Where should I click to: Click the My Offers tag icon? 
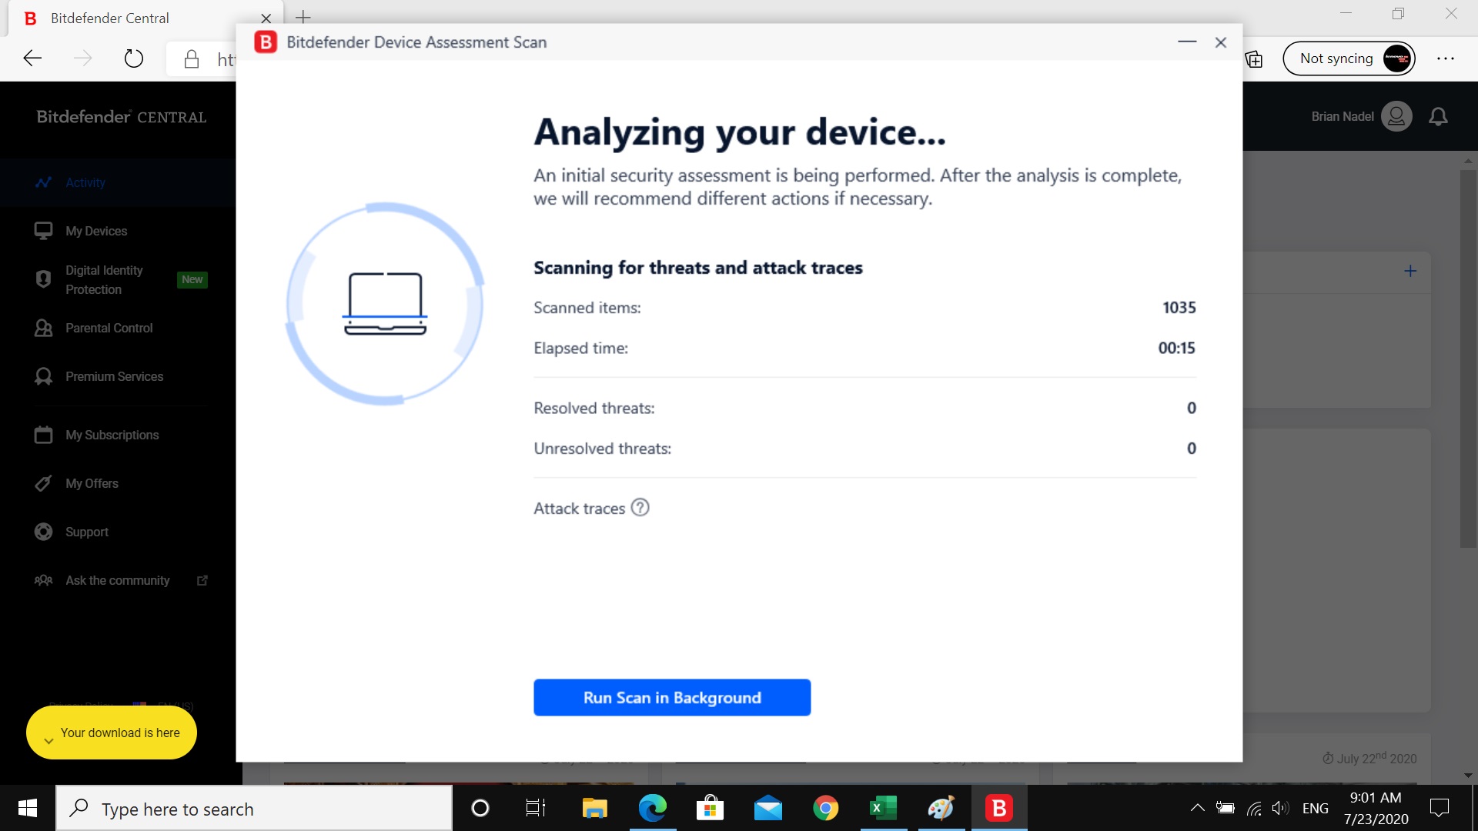43,483
